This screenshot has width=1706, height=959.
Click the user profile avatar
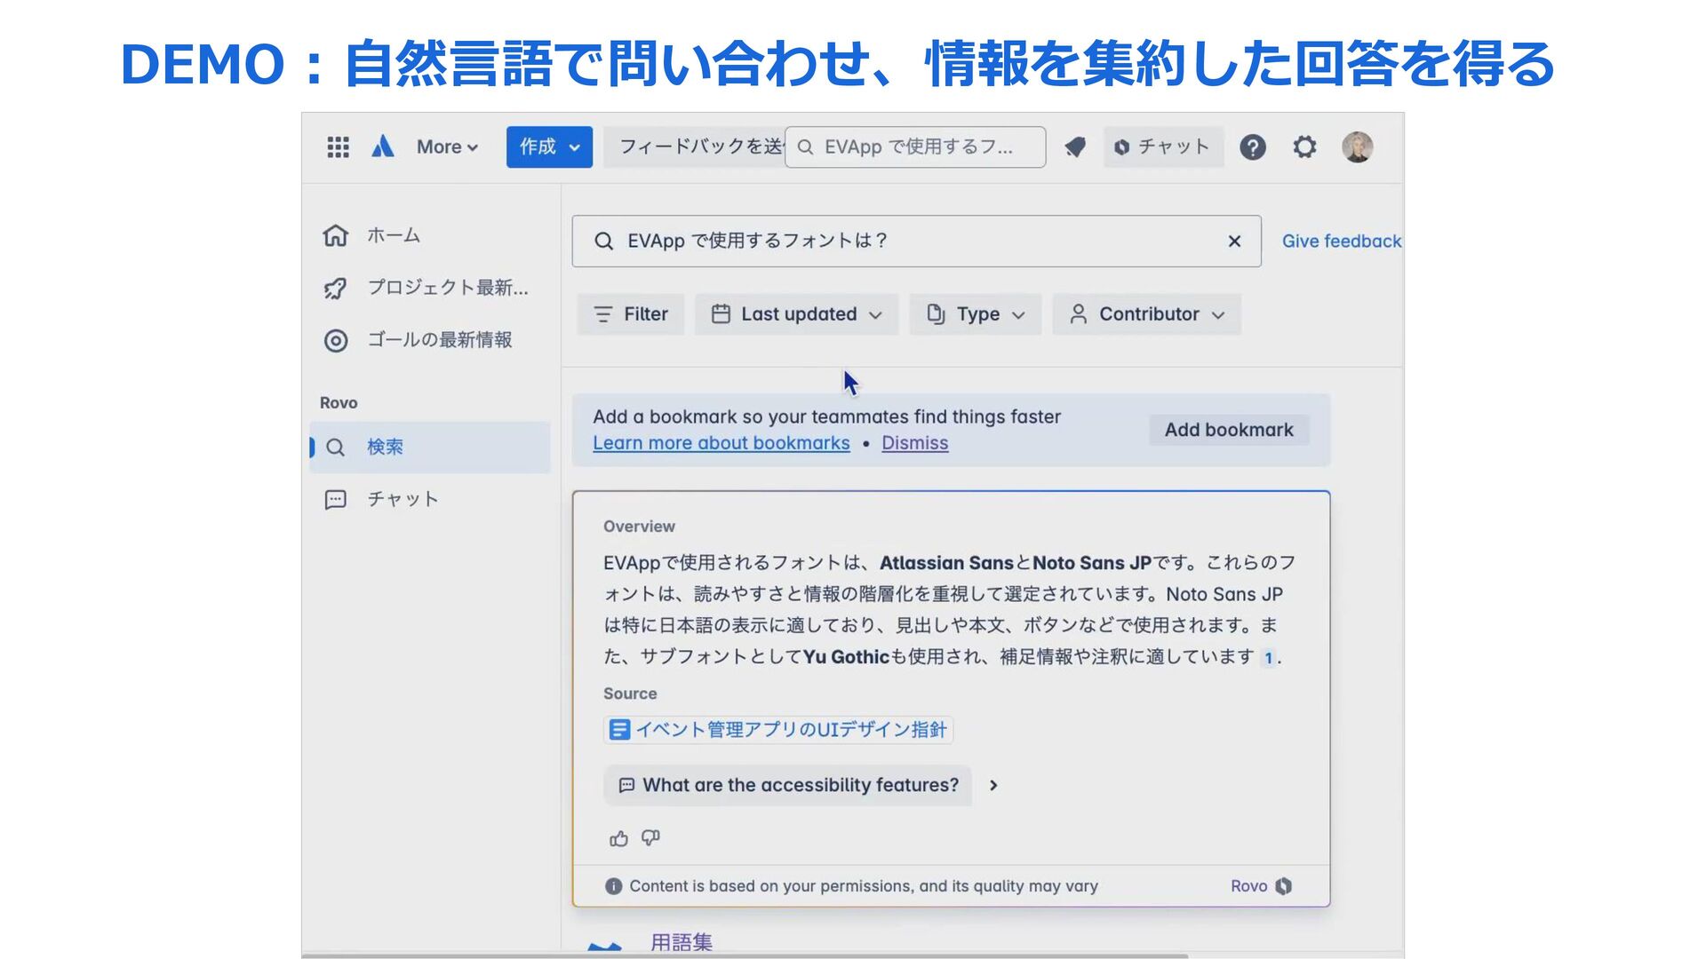1357,147
